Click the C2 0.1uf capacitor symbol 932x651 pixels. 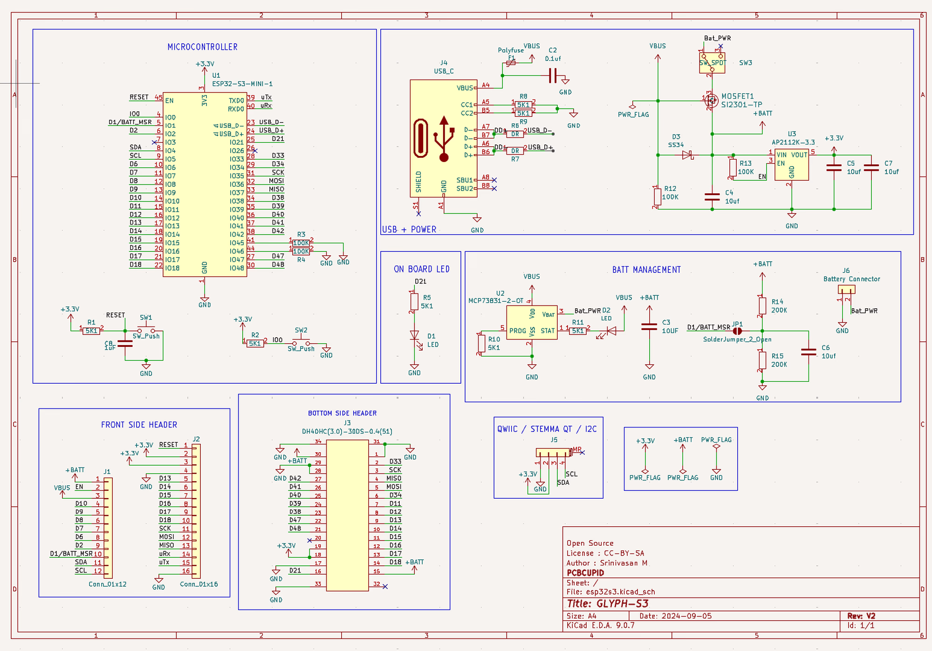[553, 75]
